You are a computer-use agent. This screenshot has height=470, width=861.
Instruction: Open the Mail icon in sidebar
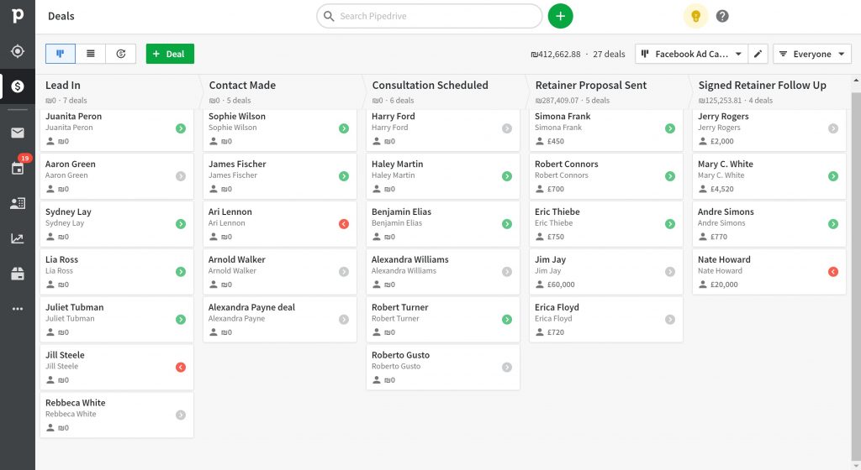tap(18, 133)
